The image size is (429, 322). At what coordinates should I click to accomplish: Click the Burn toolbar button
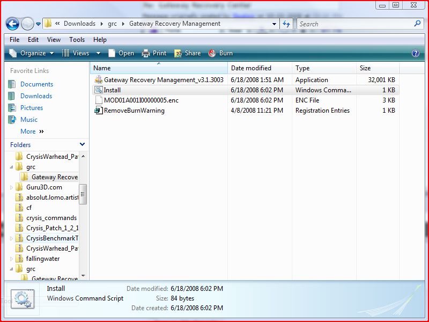220,53
